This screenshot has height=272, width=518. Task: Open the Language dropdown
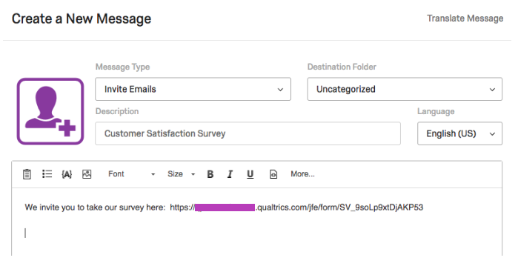(x=459, y=133)
